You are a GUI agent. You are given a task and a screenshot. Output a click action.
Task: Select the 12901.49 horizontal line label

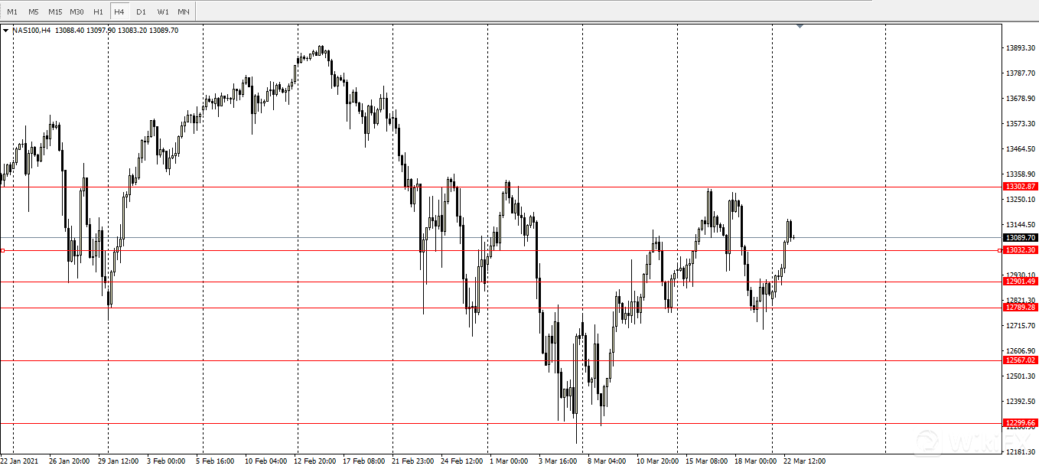tap(1021, 282)
